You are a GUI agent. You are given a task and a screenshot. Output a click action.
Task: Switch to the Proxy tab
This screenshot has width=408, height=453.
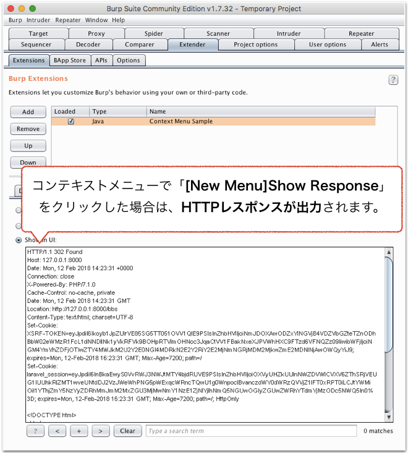click(96, 33)
